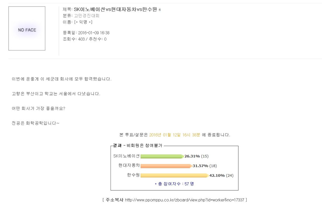Click the 26.31% result percentage
Image resolution: width=322 pixels, height=208 pixels.
pyautogui.click(x=192, y=156)
